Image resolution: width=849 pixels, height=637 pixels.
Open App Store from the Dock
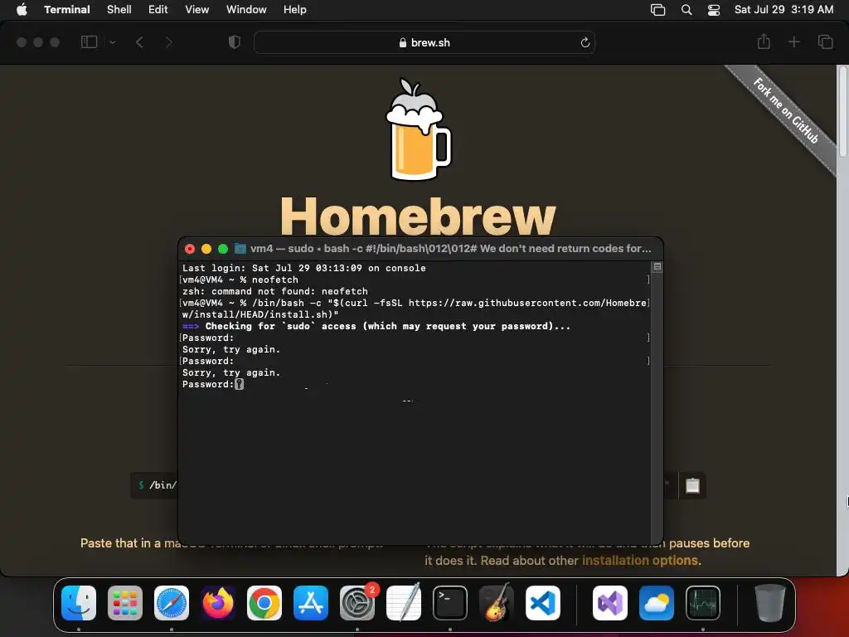(x=311, y=603)
